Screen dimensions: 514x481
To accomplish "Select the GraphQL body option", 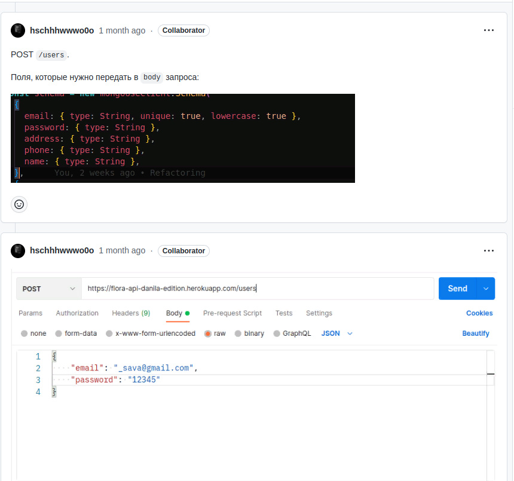I will (x=292, y=333).
